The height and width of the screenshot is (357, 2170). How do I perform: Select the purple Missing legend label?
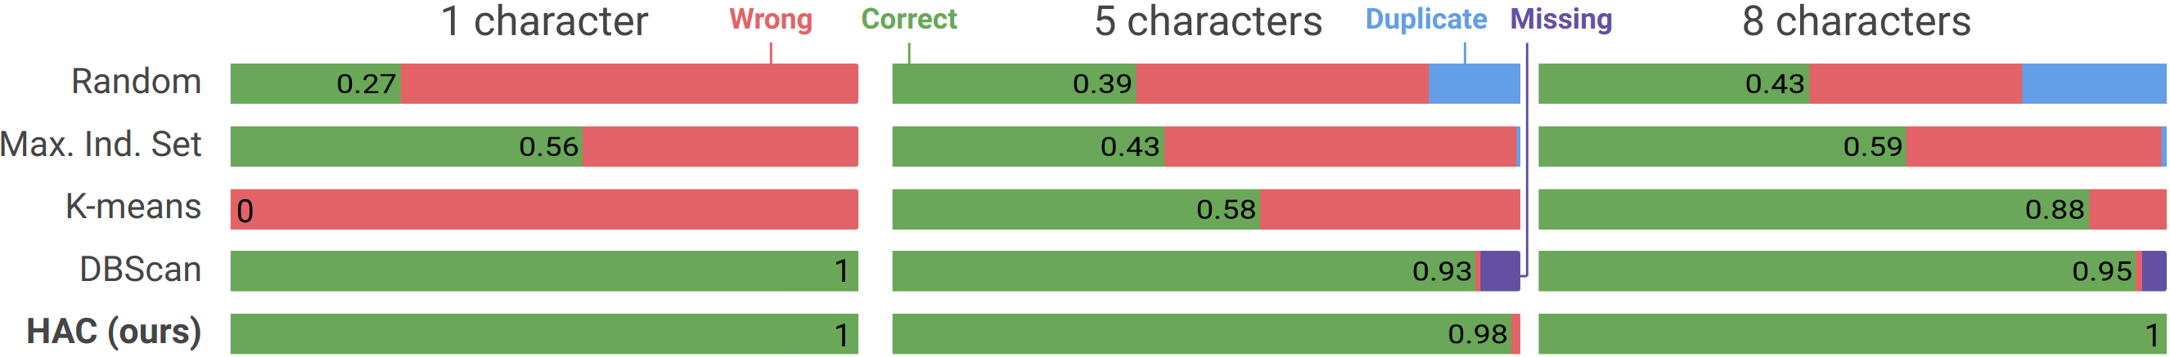point(1560,20)
